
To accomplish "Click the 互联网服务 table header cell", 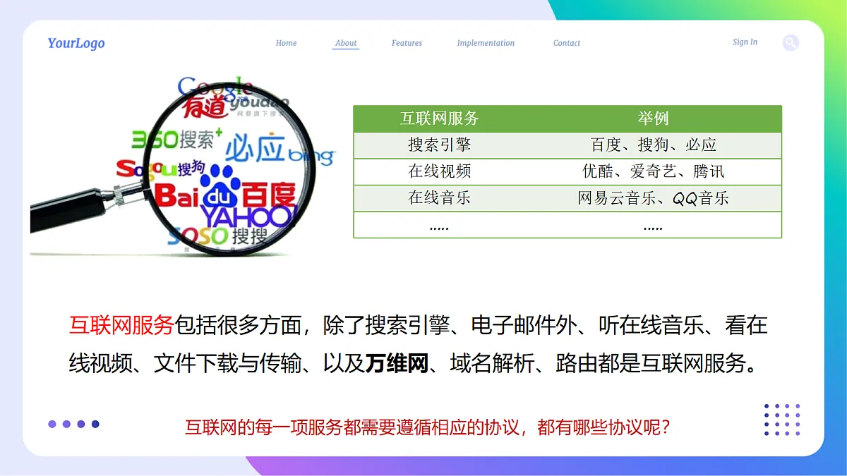I will click(439, 118).
